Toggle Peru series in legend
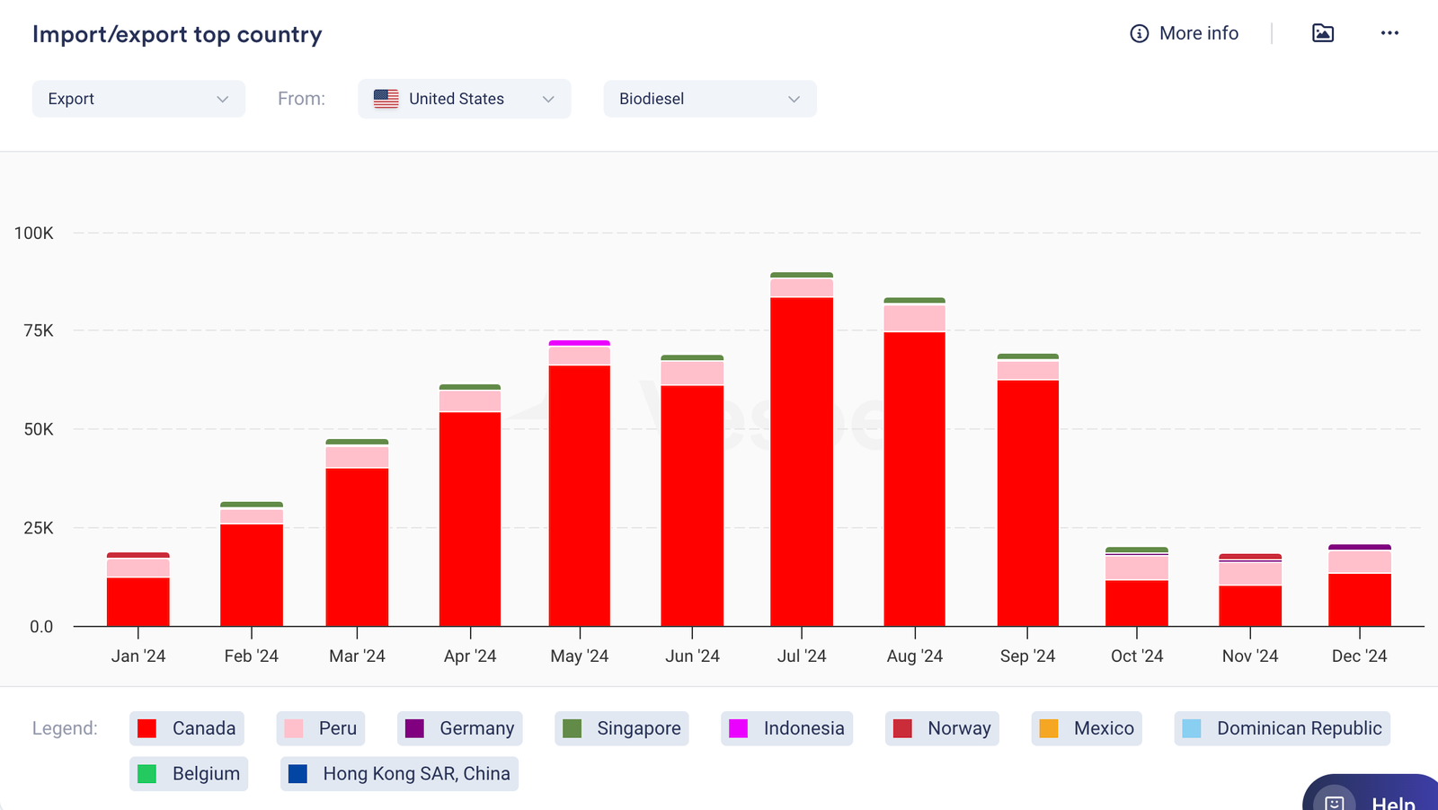The height and width of the screenshot is (810, 1438). pyautogui.click(x=321, y=728)
